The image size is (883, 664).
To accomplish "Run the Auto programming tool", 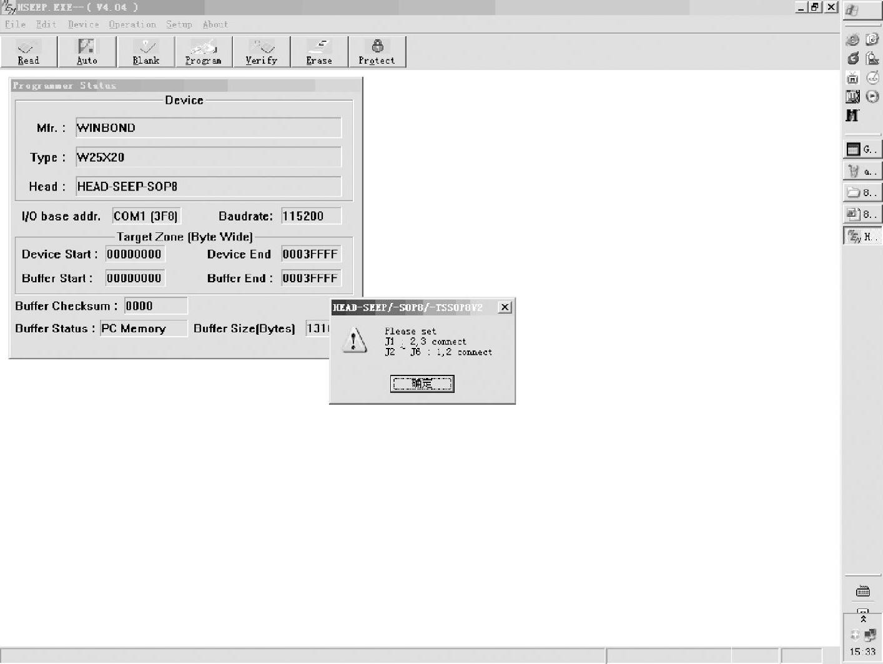I will pos(87,52).
